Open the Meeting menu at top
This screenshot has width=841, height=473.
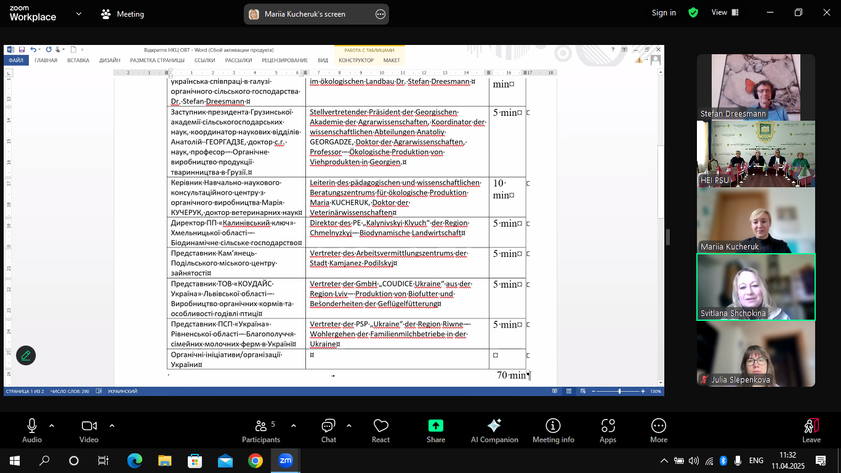click(x=123, y=14)
